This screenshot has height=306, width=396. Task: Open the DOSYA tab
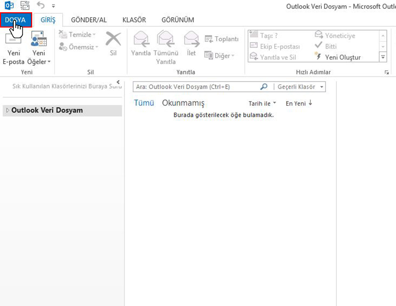pyautogui.click(x=15, y=20)
